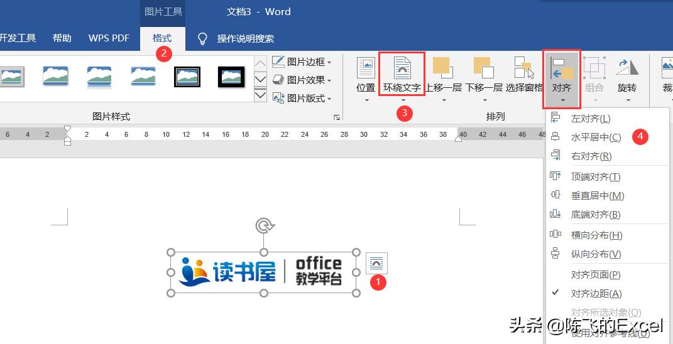Expand the 位置 dropdown arrow
The height and width of the screenshot is (344, 673).
pos(367,101)
